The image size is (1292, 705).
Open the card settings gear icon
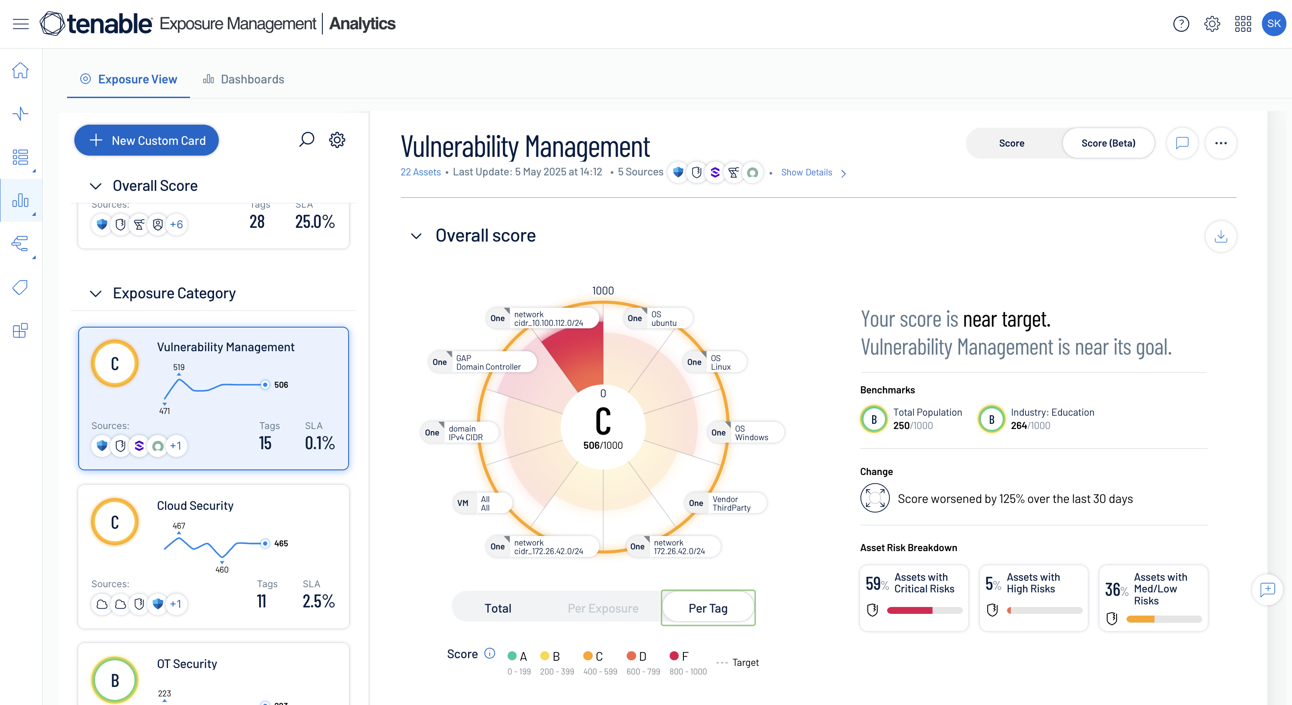(x=337, y=139)
